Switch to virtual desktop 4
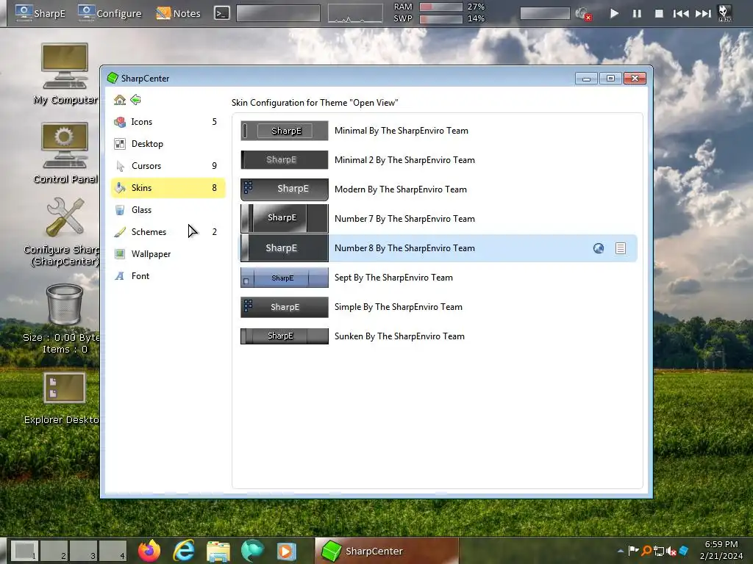 pos(113,551)
